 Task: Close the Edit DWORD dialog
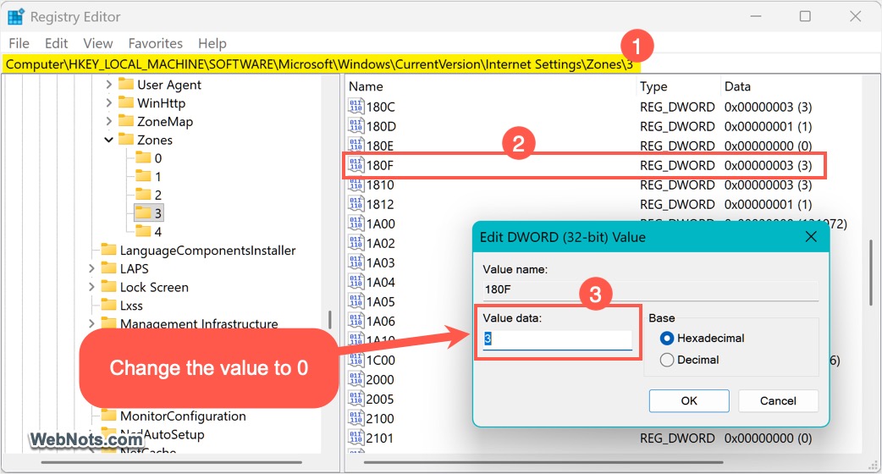811,237
